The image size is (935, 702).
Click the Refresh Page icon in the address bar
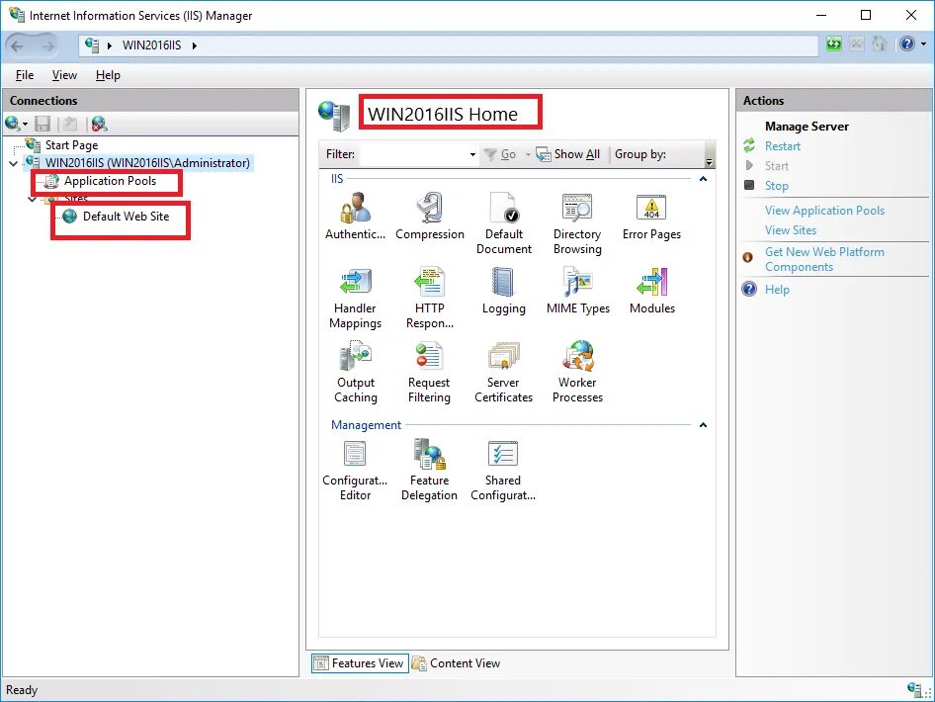[833, 44]
